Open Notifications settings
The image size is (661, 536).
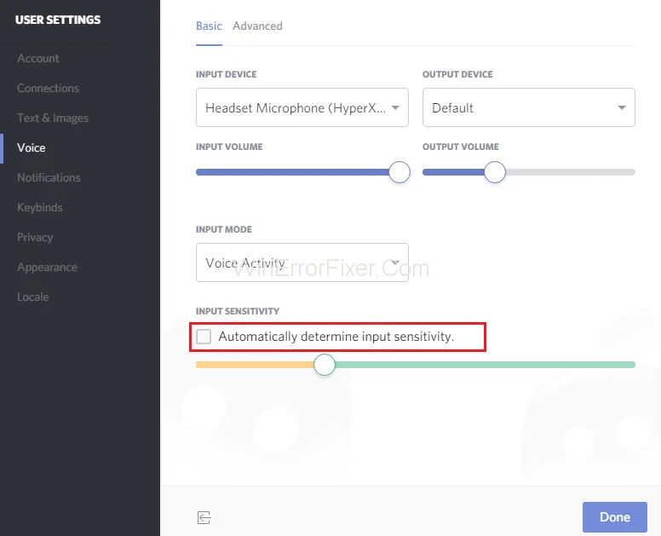click(x=49, y=178)
